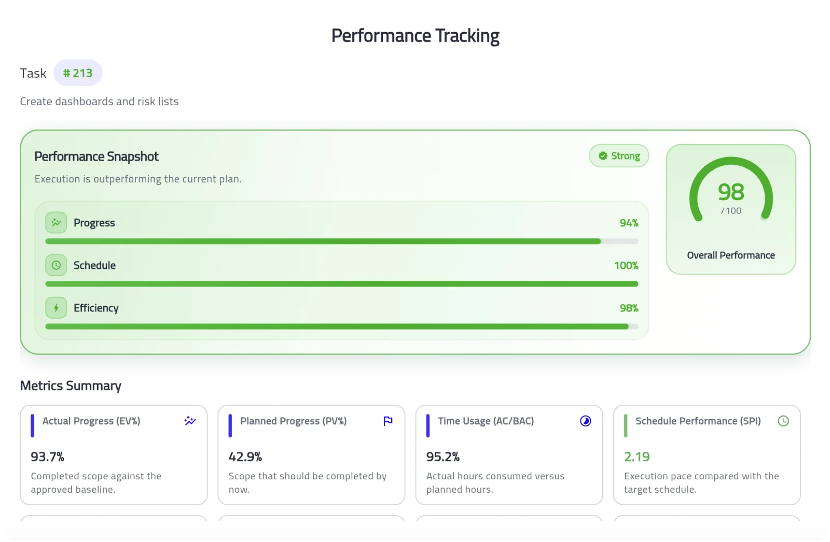Viewport: 830px width, 542px height.
Task: Click 'Execution pace compared with the target schedule'
Action: click(701, 483)
